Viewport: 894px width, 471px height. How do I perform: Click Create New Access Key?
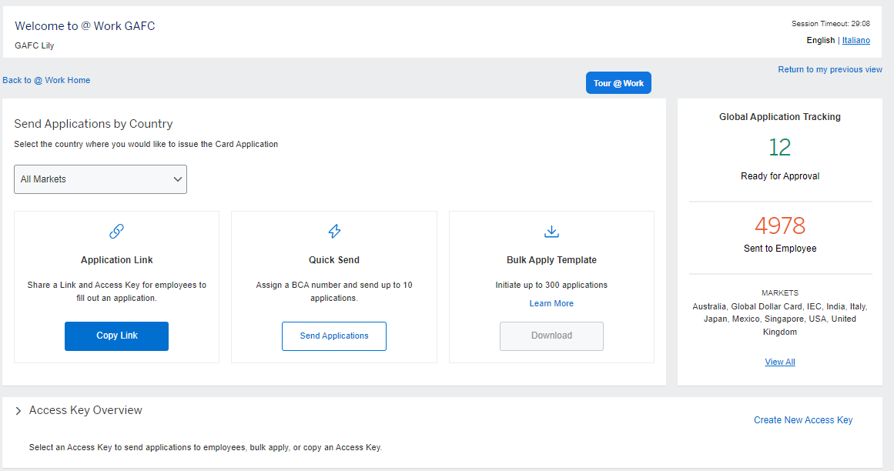click(x=803, y=420)
